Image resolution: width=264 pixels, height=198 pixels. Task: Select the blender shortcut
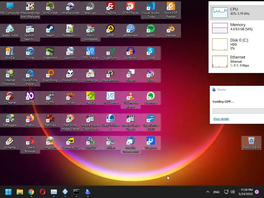pyautogui.click(x=171, y=31)
